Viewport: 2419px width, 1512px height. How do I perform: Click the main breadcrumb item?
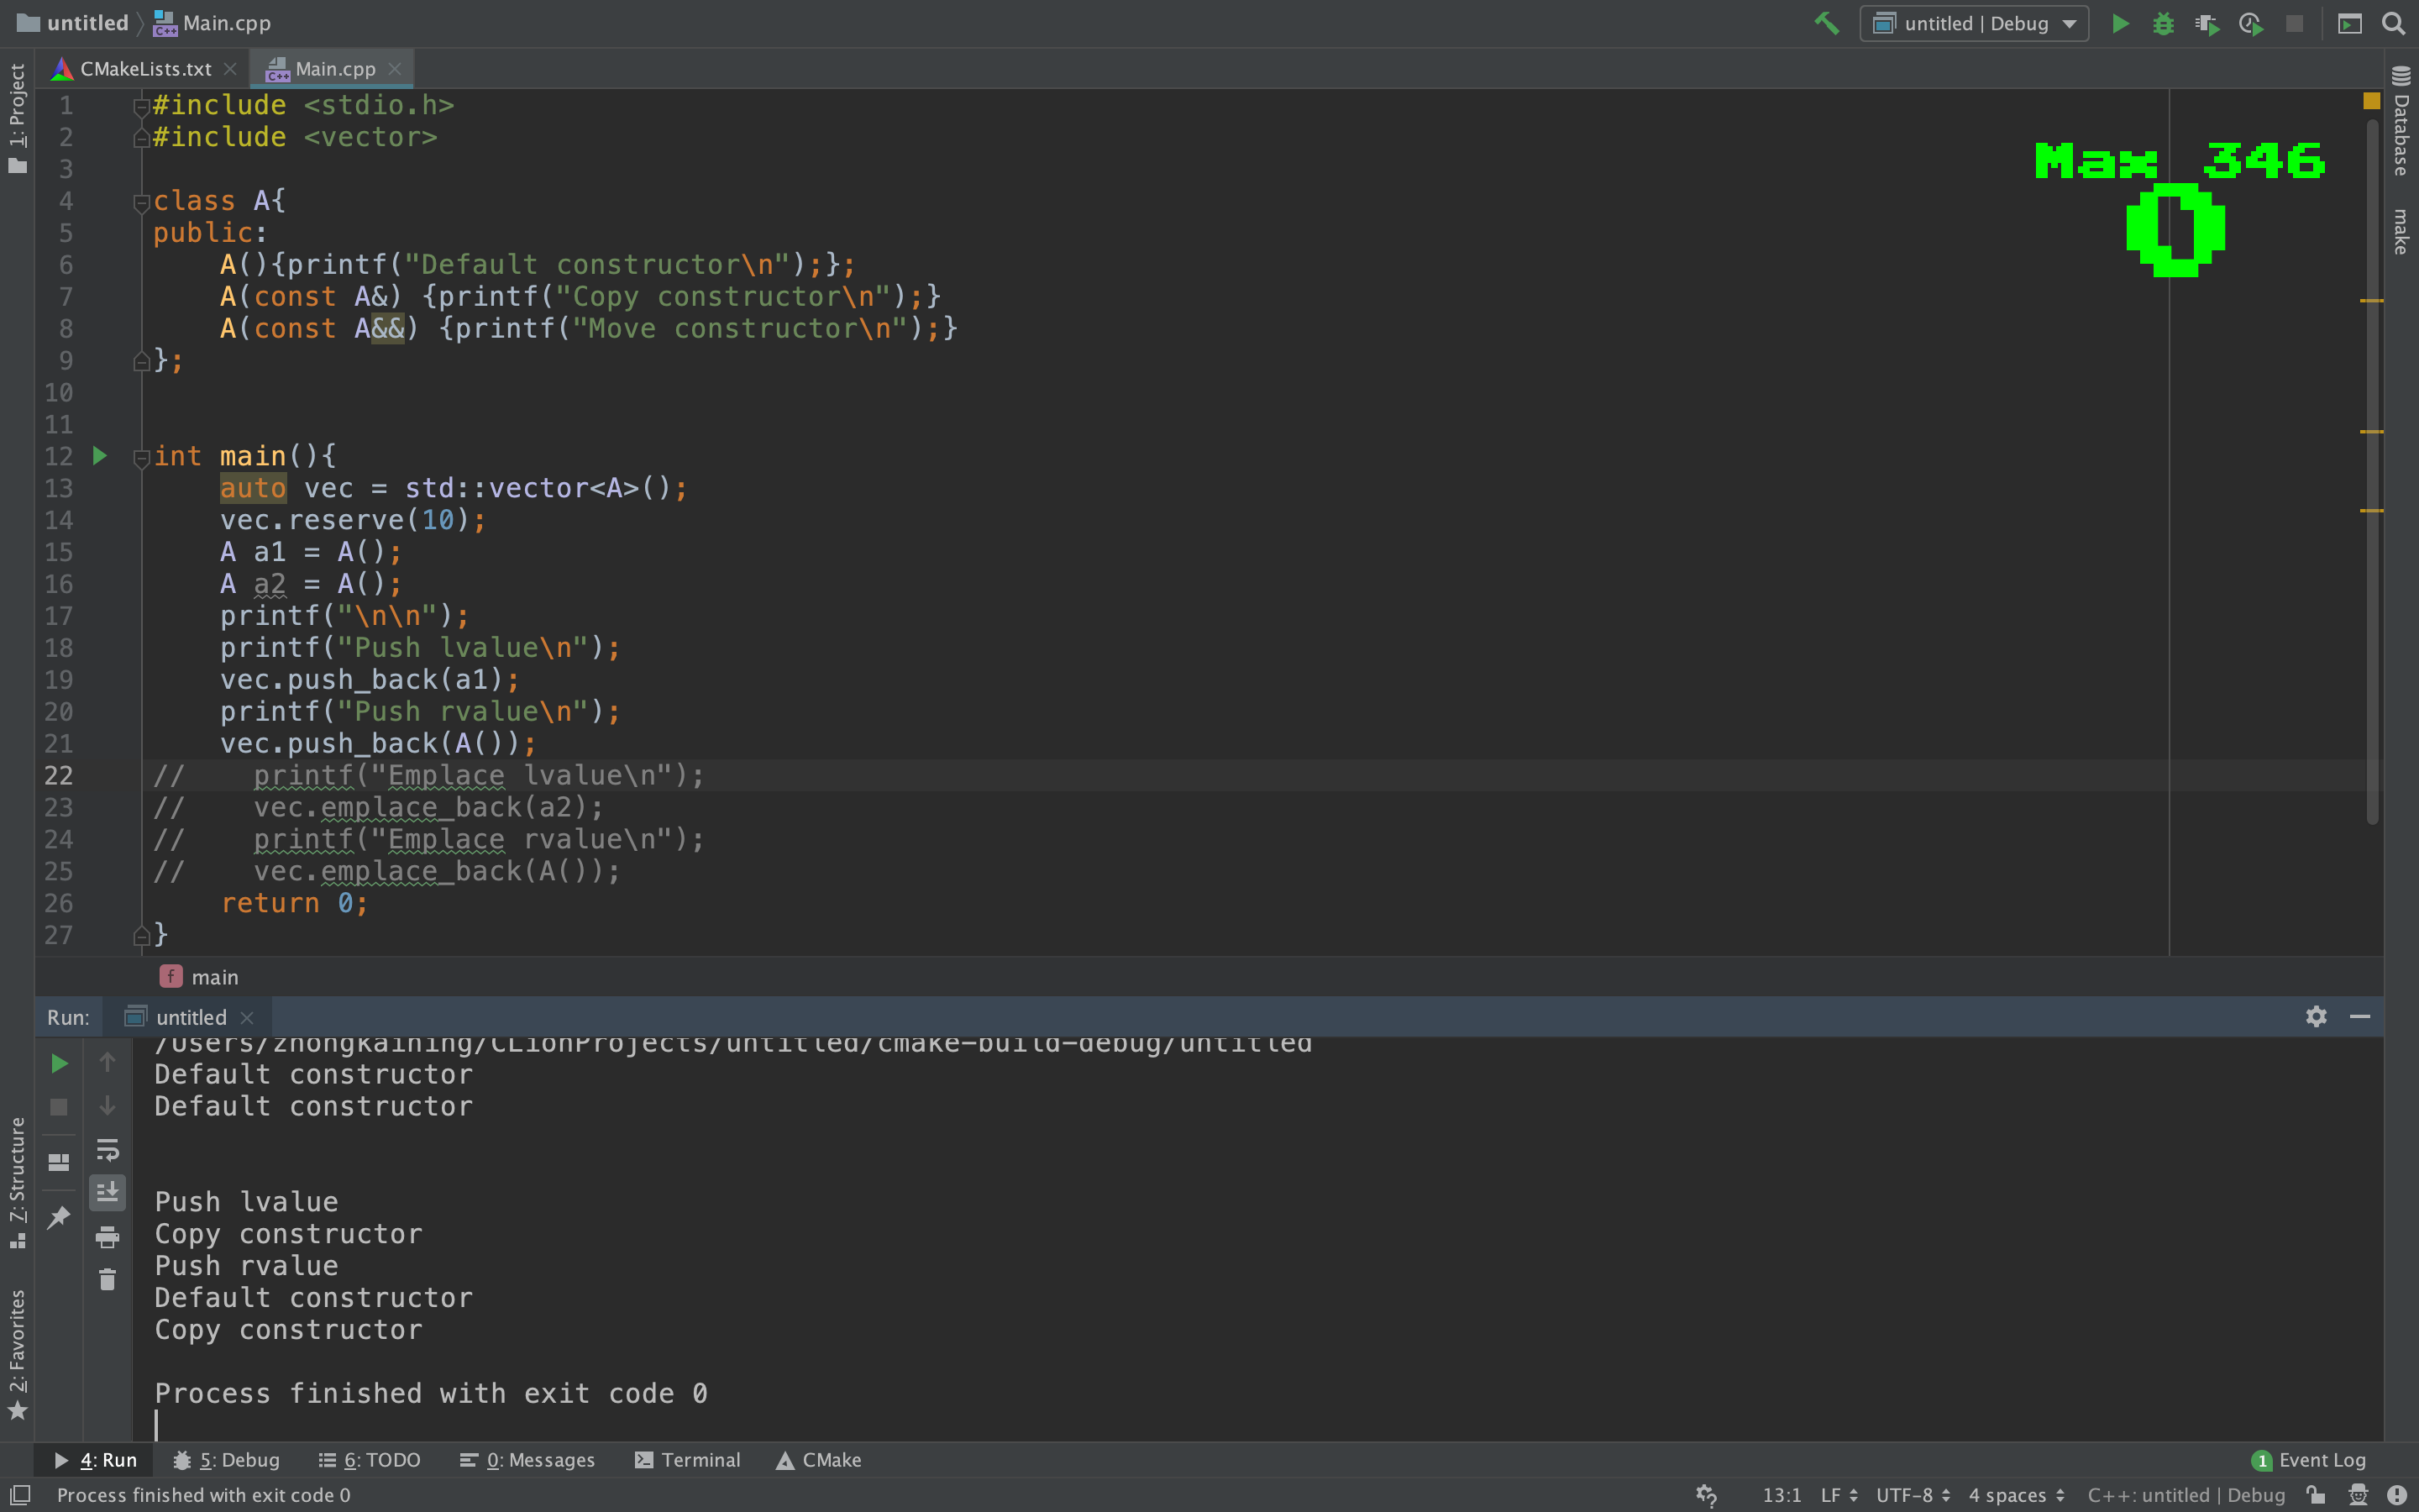[x=200, y=977]
